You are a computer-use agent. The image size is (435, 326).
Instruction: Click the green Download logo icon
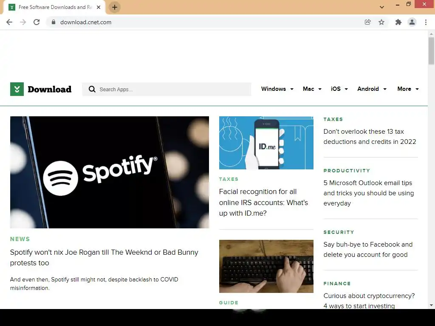tap(17, 89)
